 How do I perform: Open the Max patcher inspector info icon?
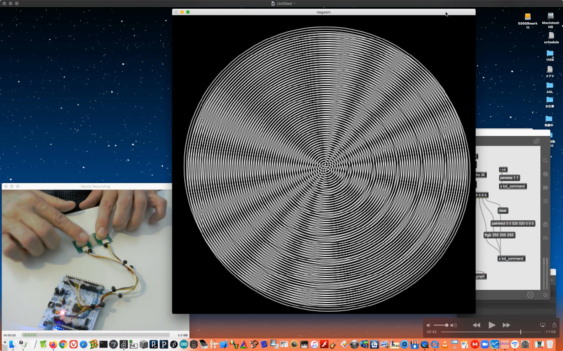click(545, 174)
